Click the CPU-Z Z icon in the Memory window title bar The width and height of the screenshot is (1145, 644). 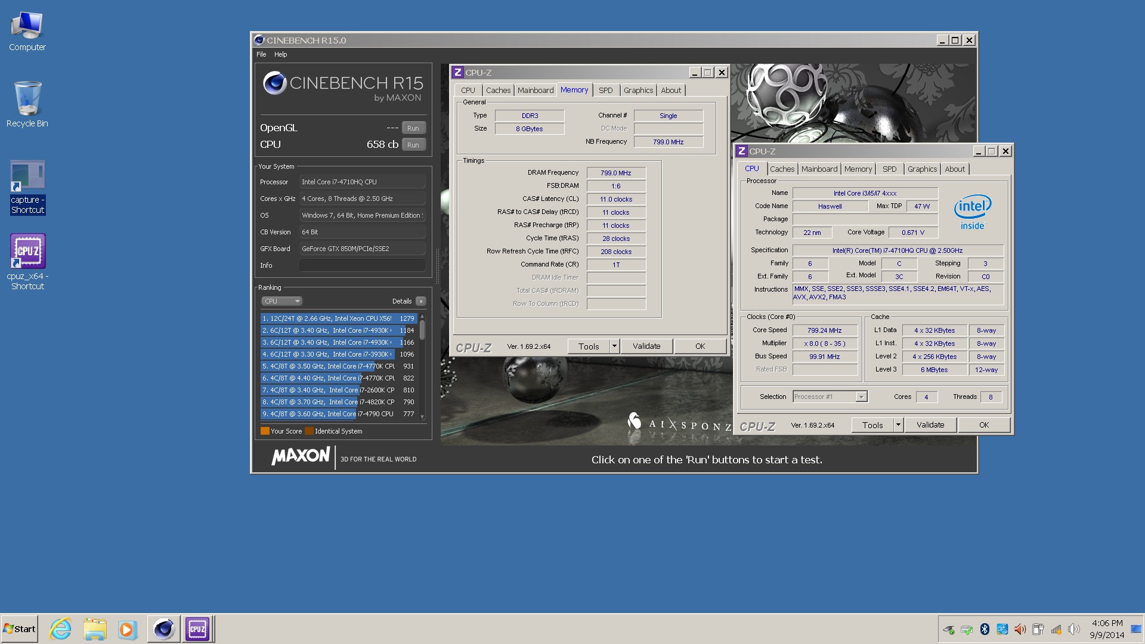click(458, 72)
